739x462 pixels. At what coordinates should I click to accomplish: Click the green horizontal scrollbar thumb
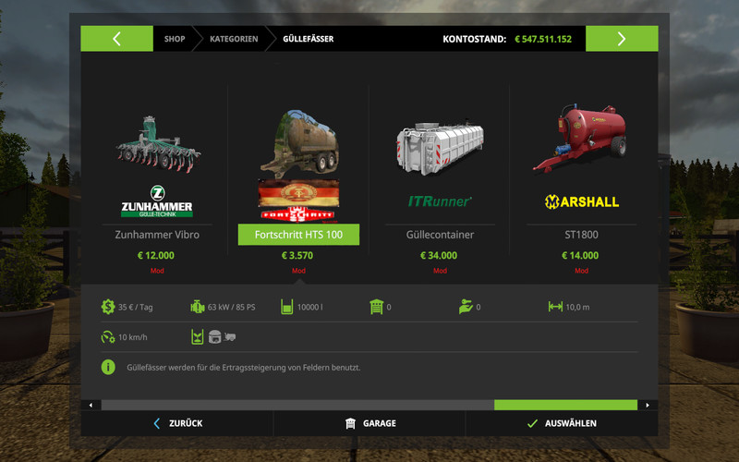coord(565,405)
